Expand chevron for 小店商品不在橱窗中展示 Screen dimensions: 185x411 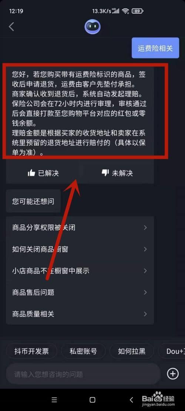click(x=145, y=271)
